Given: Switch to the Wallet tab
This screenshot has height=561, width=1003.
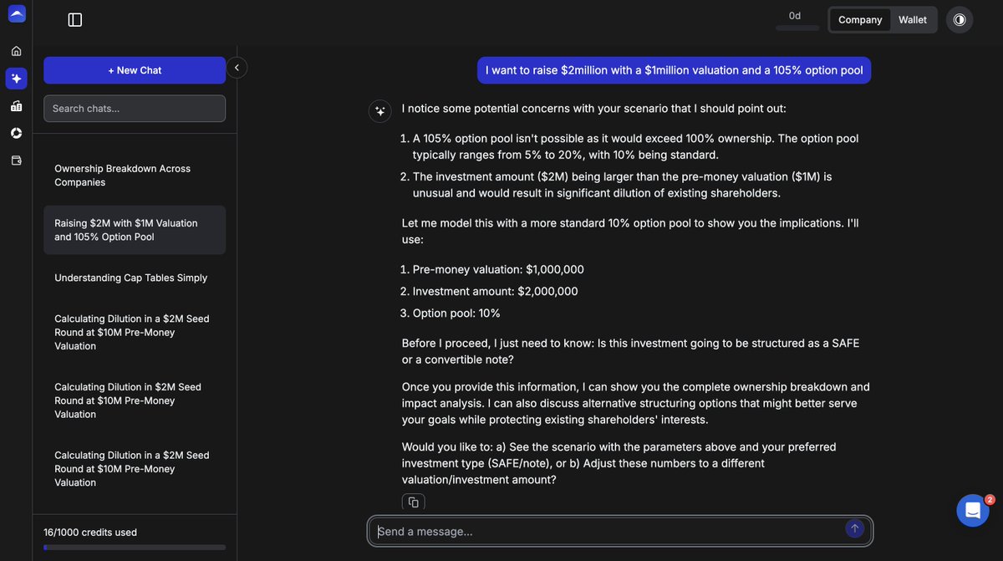Looking at the screenshot, I should 913,20.
